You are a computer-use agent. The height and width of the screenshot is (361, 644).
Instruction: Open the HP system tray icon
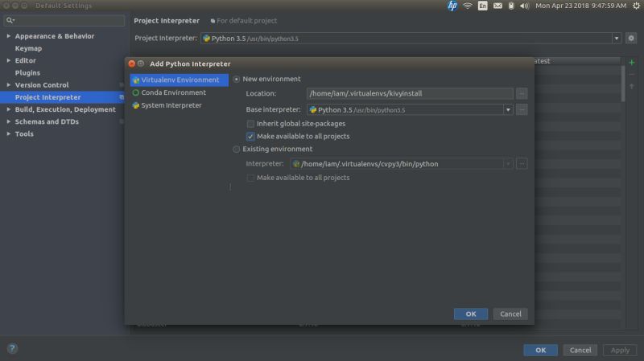(x=452, y=6)
